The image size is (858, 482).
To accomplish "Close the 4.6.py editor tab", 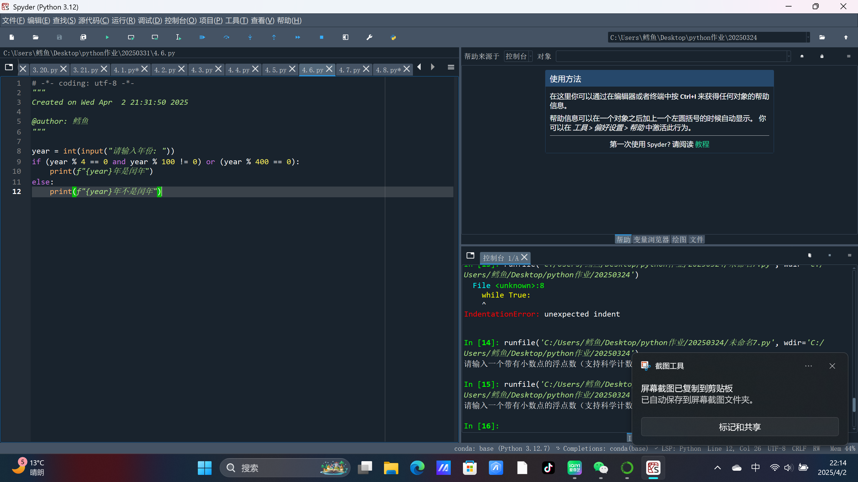I will click(x=329, y=69).
